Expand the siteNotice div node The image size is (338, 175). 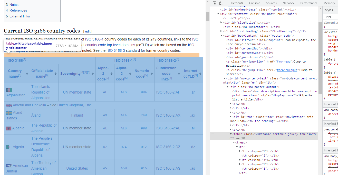pyautogui.click(x=221, y=23)
